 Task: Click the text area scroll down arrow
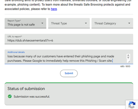point(128,58)
